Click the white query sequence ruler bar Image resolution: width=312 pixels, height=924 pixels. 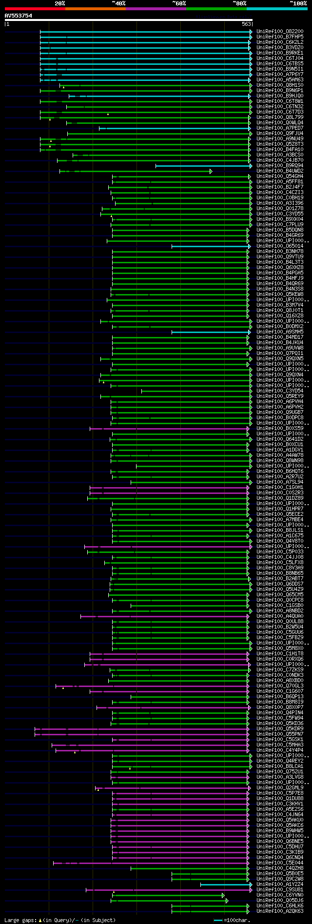tap(128, 20)
